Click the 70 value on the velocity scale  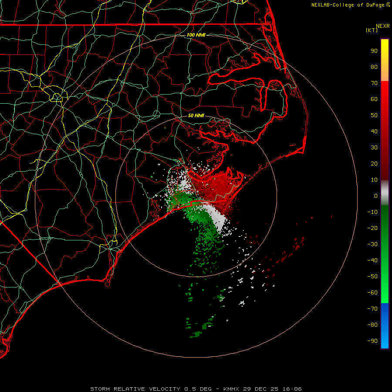pyautogui.click(x=374, y=83)
